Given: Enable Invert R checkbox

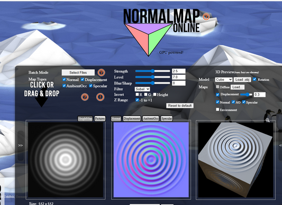Looking at the screenshot, I should click(137, 94).
